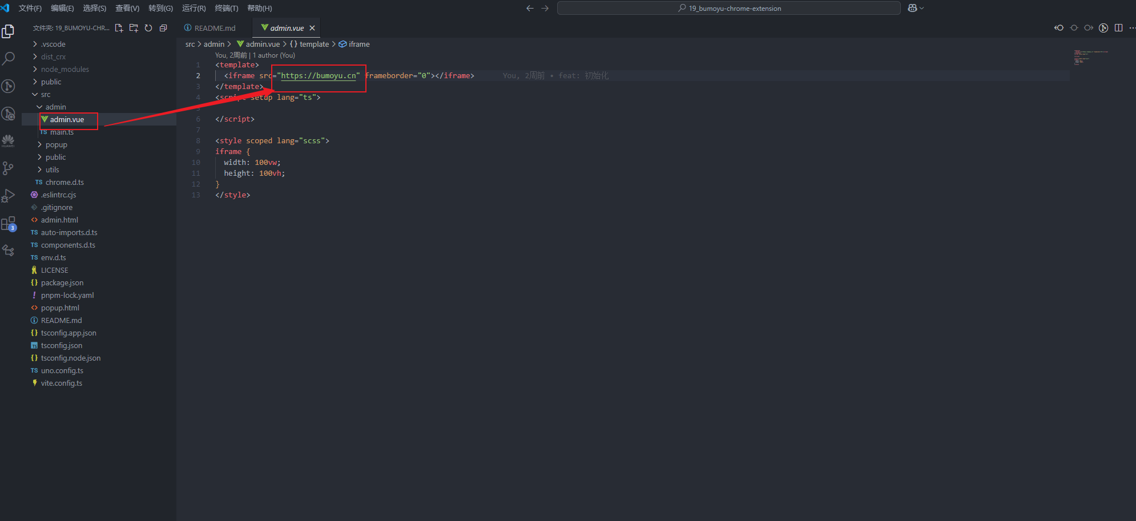Click the VS Code logo icon
The width and height of the screenshot is (1136, 521).
click(5, 8)
